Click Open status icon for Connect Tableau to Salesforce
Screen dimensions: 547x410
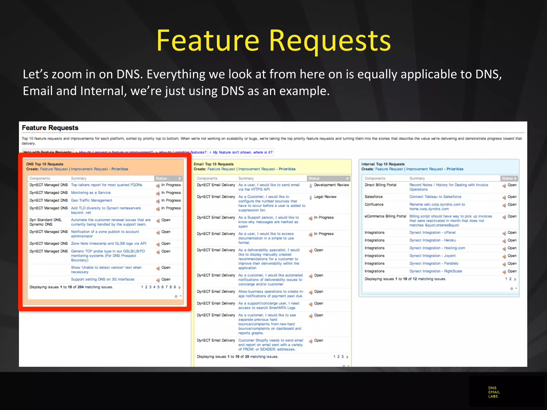click(504, 197)
